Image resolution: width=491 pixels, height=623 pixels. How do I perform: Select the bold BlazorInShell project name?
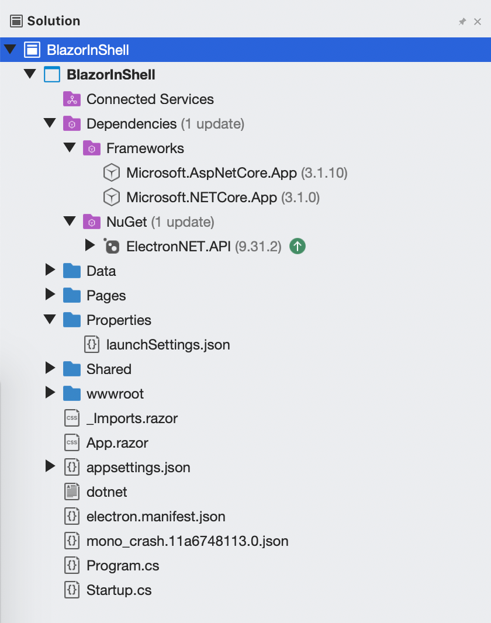(111, 75)
